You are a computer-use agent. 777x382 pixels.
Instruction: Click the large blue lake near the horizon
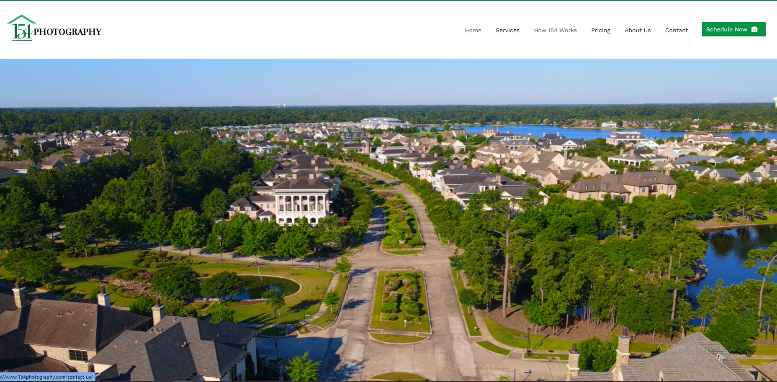pyautogui.click(x=586, y=132)
